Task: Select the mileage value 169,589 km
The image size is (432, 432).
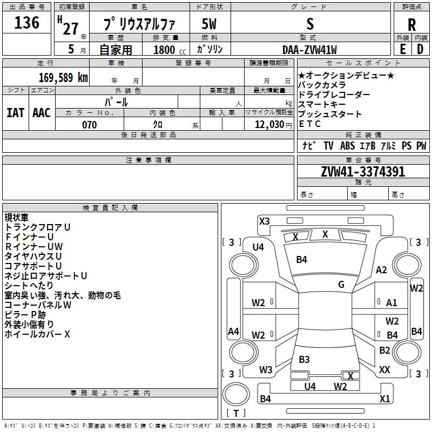Action: [63, 77]
